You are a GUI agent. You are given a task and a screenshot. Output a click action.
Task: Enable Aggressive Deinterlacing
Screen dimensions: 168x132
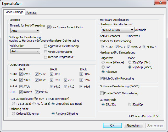[x=46, y=46]
